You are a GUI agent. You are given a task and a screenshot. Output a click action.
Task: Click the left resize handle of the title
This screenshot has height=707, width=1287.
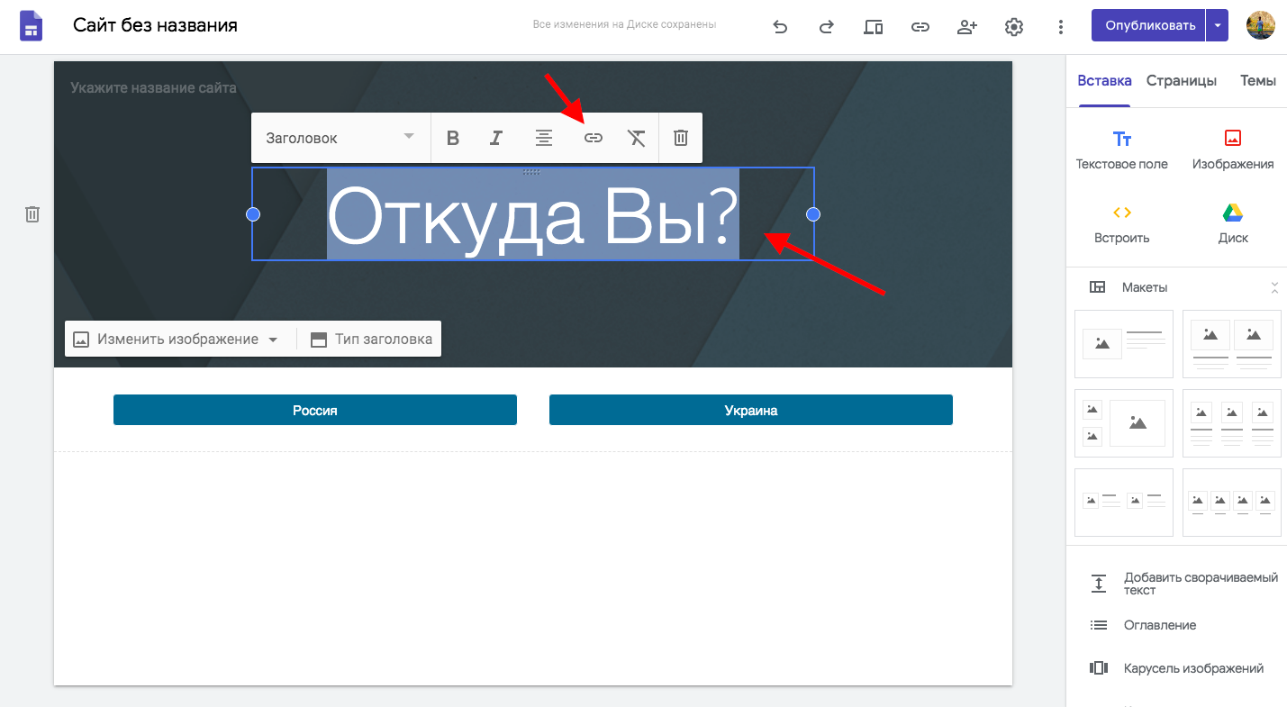(x=253, y=214)
